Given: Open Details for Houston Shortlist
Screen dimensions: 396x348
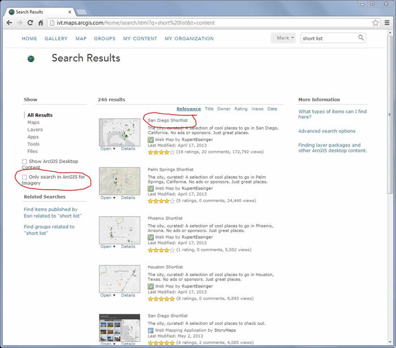Looking at the screenshot, I should click(128, 295).
